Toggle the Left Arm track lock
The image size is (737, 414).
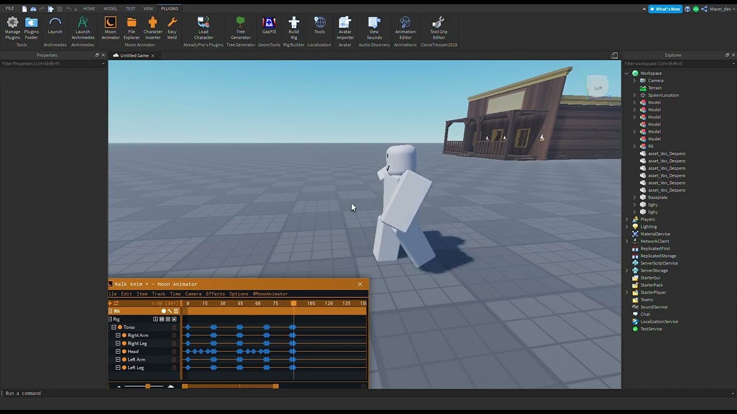(x=174, y=359)
